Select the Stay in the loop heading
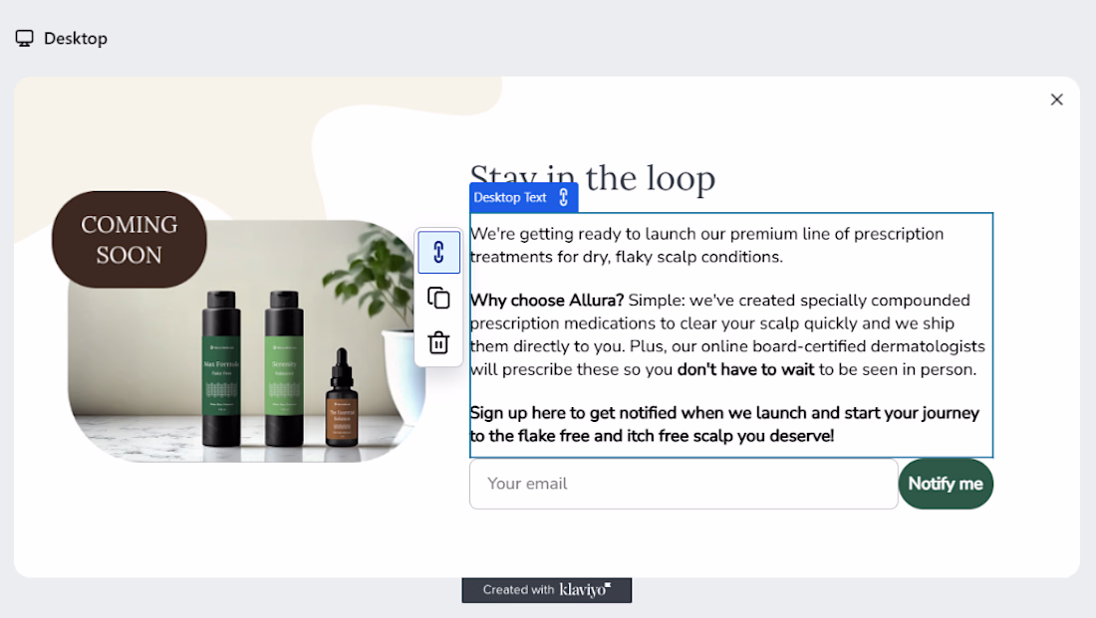Screen dimensions: 1096x618 (x=593, y=178)
